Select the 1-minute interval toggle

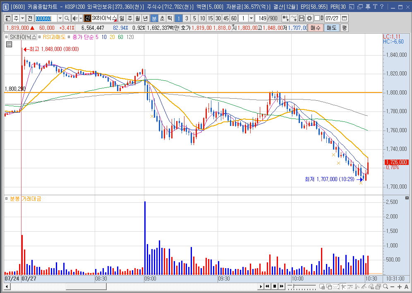coord(179,18)
